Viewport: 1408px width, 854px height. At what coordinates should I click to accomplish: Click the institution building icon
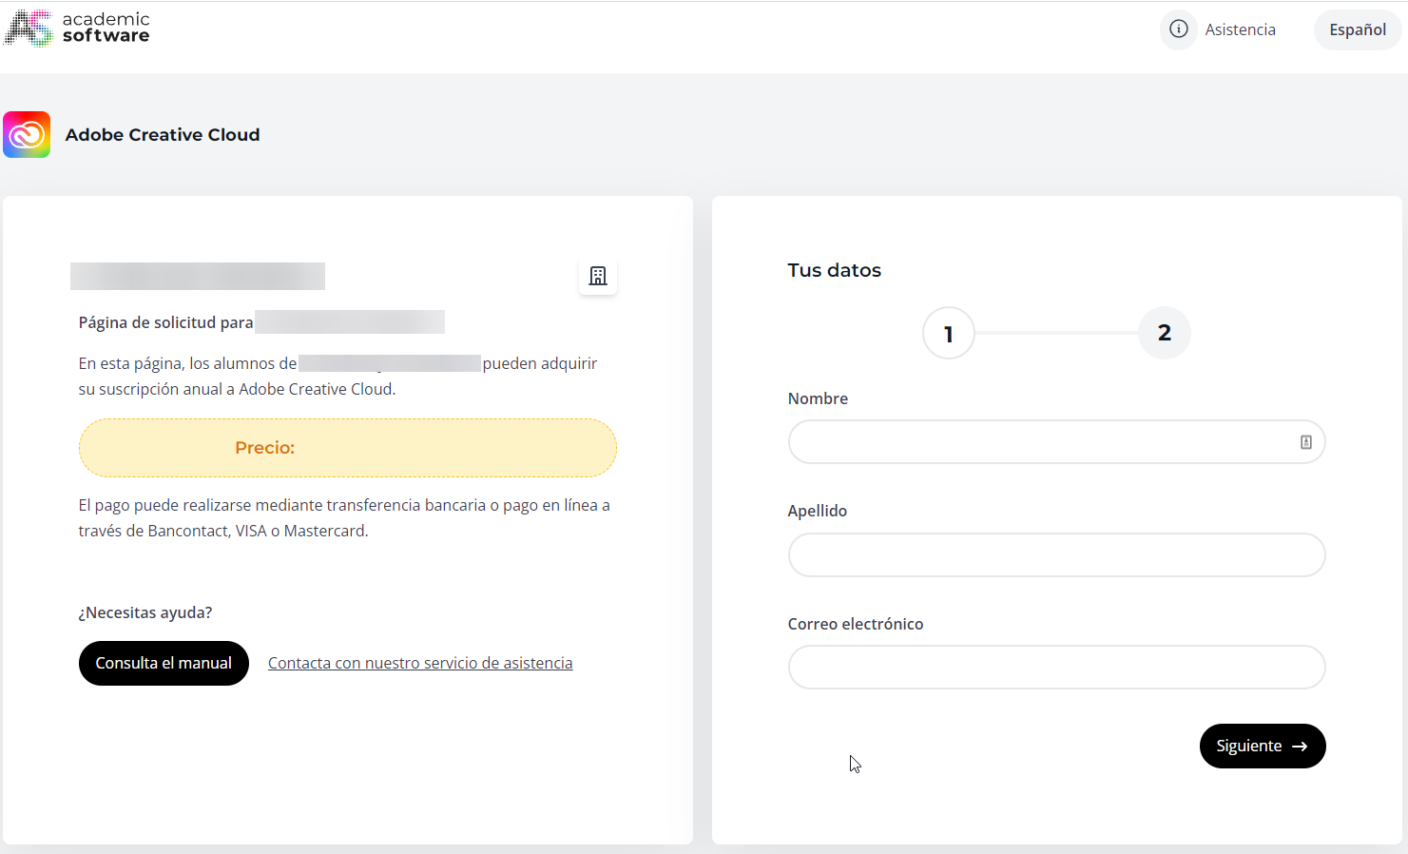coord(598,276)
